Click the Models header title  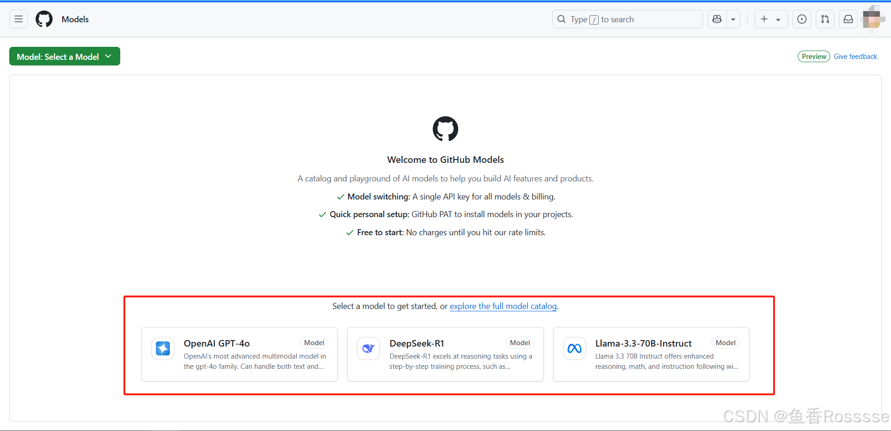pos(75,19)
